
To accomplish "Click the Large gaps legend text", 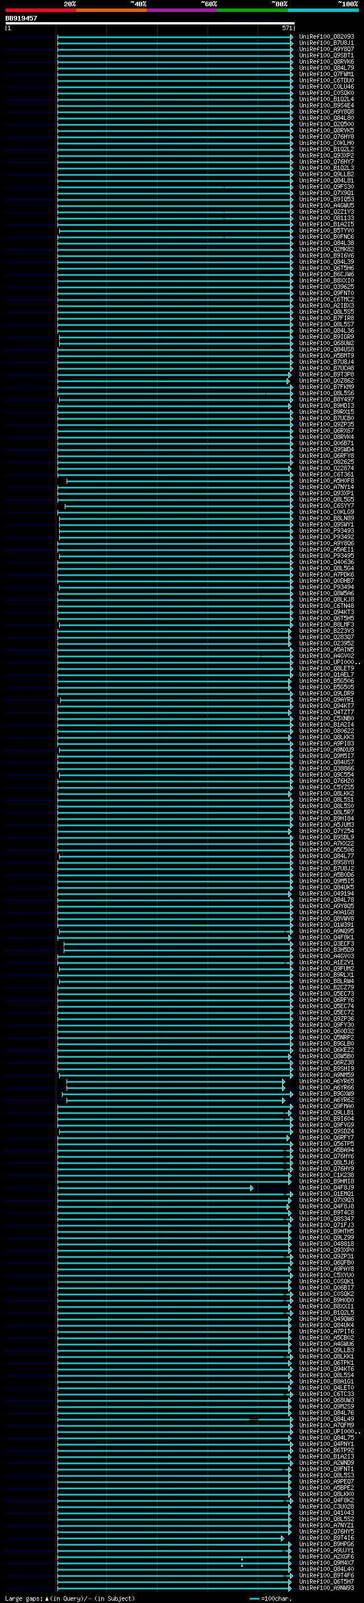I will pyautogui.click(x=24, y=1598).
